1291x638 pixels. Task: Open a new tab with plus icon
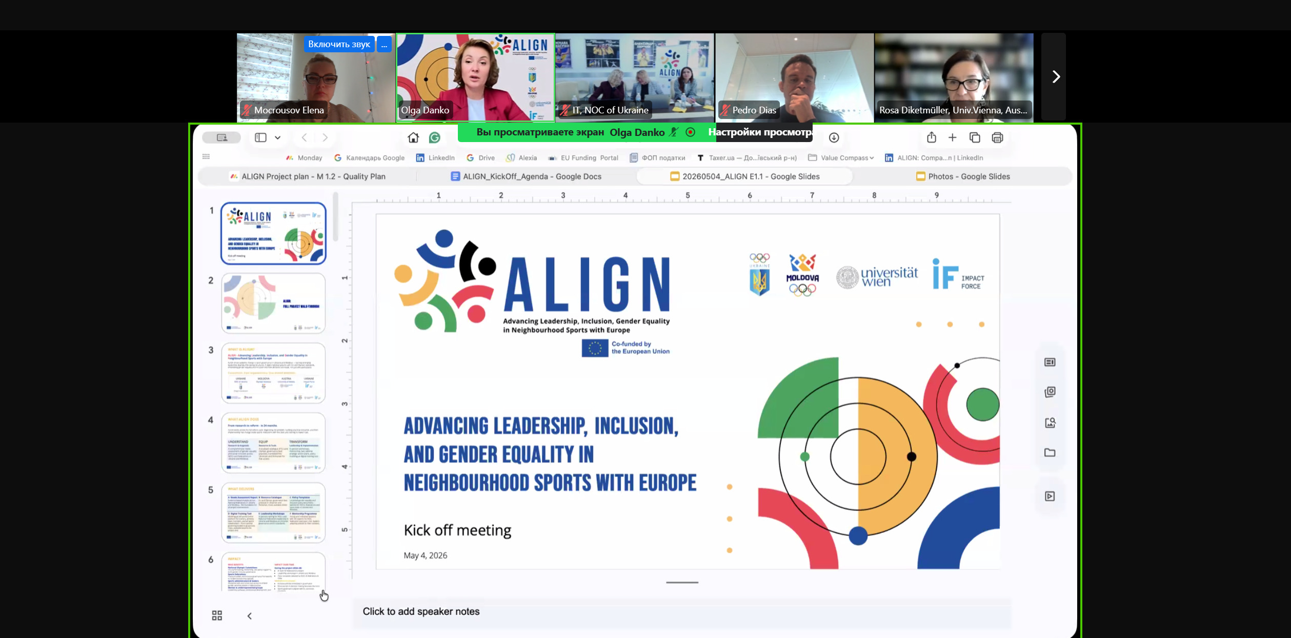[x=953, y=137]
